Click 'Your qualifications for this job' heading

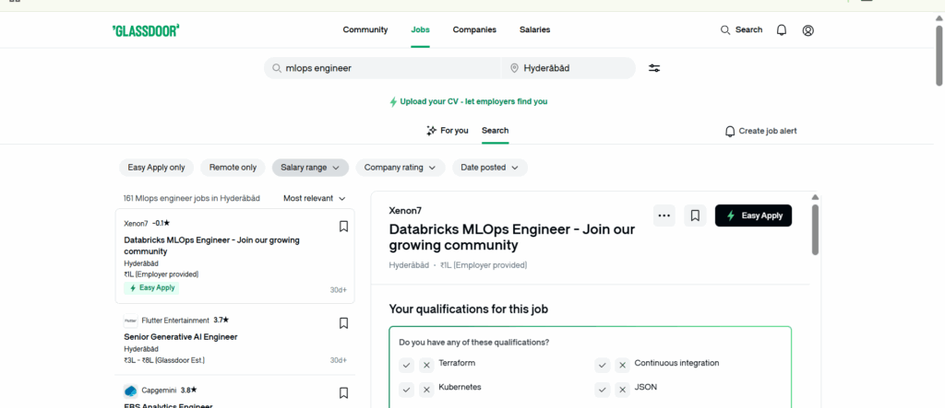[468, 309]
